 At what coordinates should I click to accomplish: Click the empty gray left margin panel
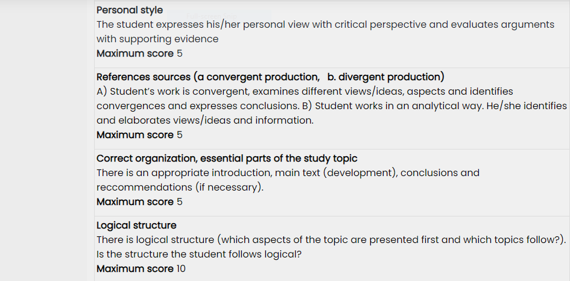(x=47, y=140)
